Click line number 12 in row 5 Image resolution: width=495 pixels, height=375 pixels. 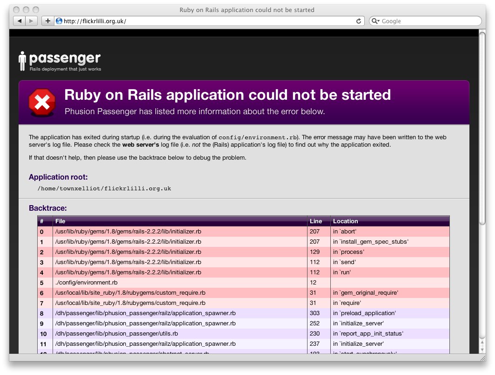tap(313, 283)
